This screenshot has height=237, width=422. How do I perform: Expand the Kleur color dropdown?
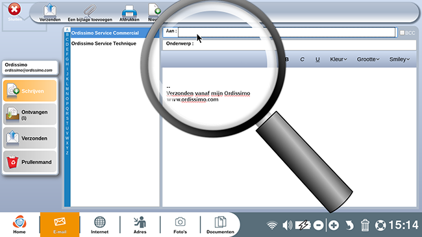pyautogui.click(x=338, y=59)
